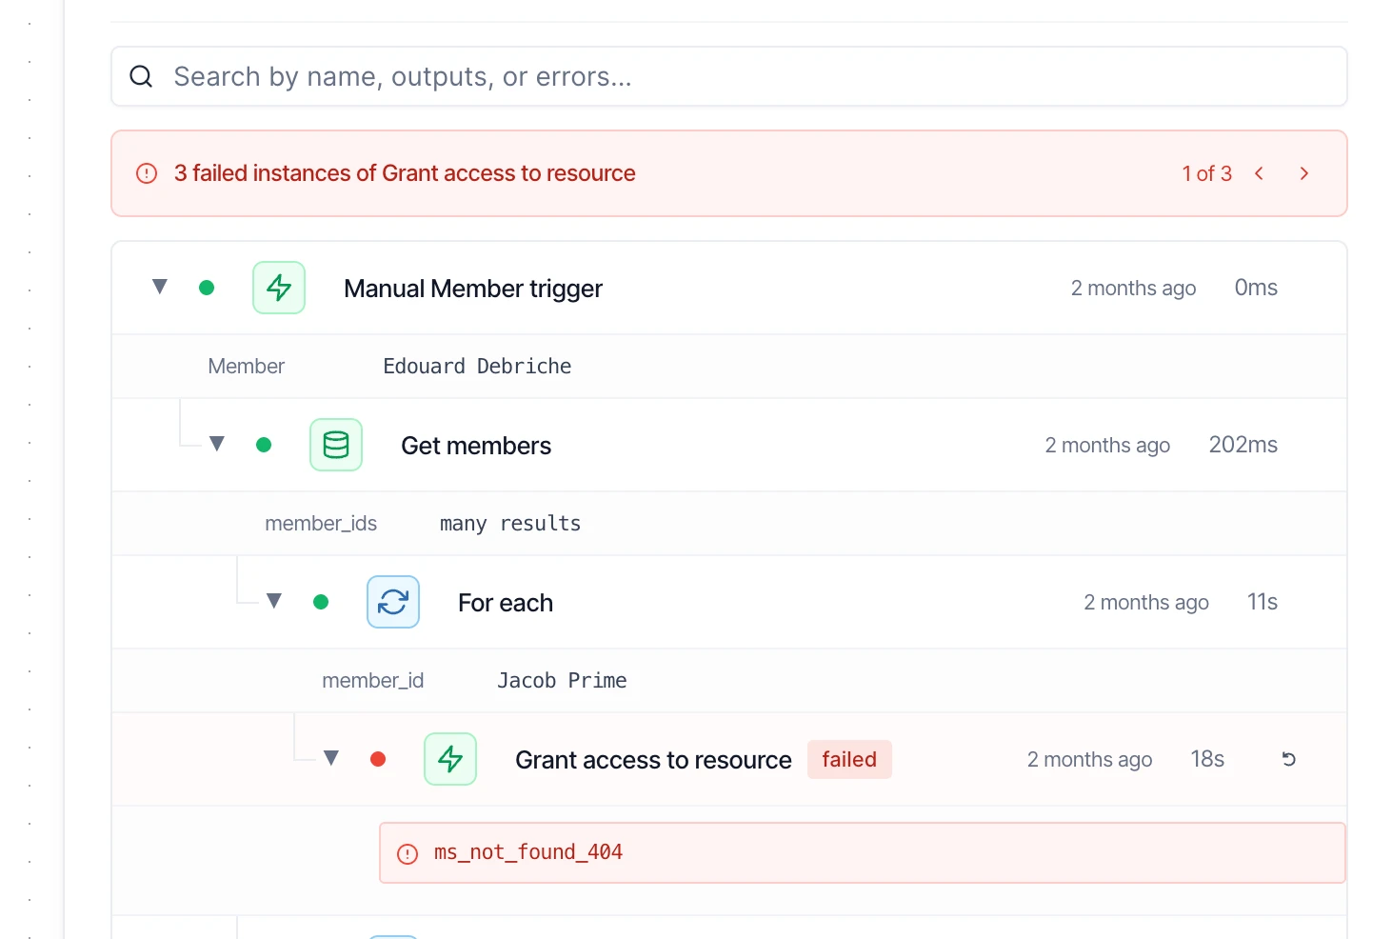Image resolution: width=1392 pixels, height=939 pixels.
Task: Click the many results value
Action: 510,524
